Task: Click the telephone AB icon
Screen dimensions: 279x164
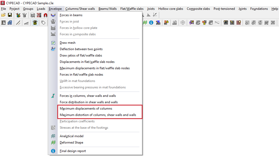Action: tap(35, 23)
